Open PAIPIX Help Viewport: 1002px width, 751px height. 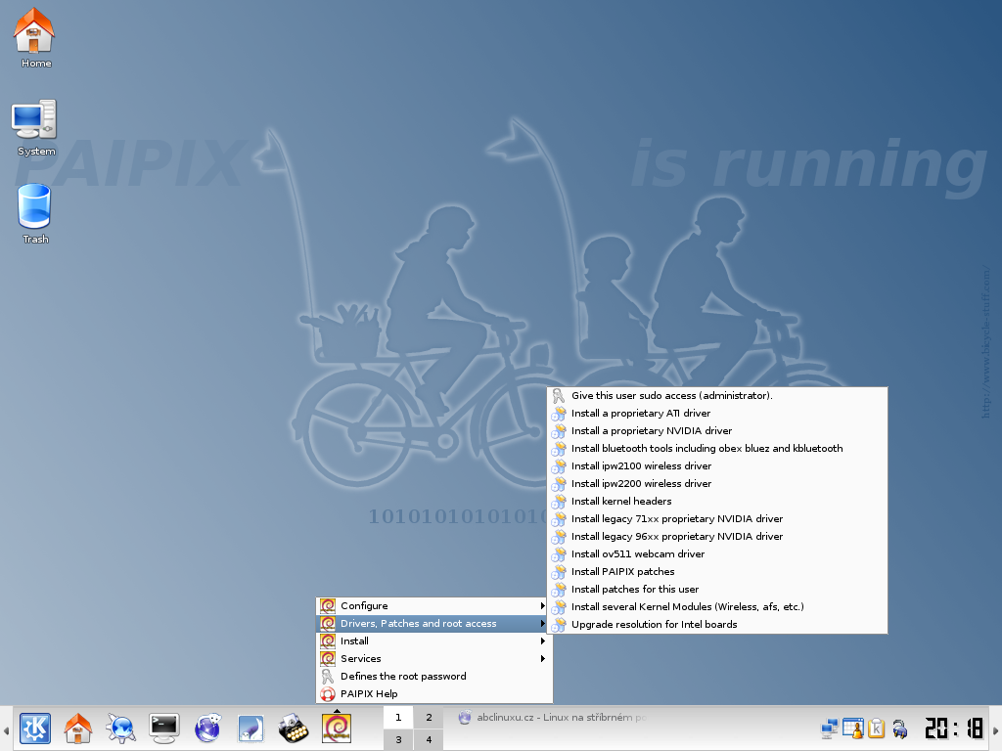[433, 694]
